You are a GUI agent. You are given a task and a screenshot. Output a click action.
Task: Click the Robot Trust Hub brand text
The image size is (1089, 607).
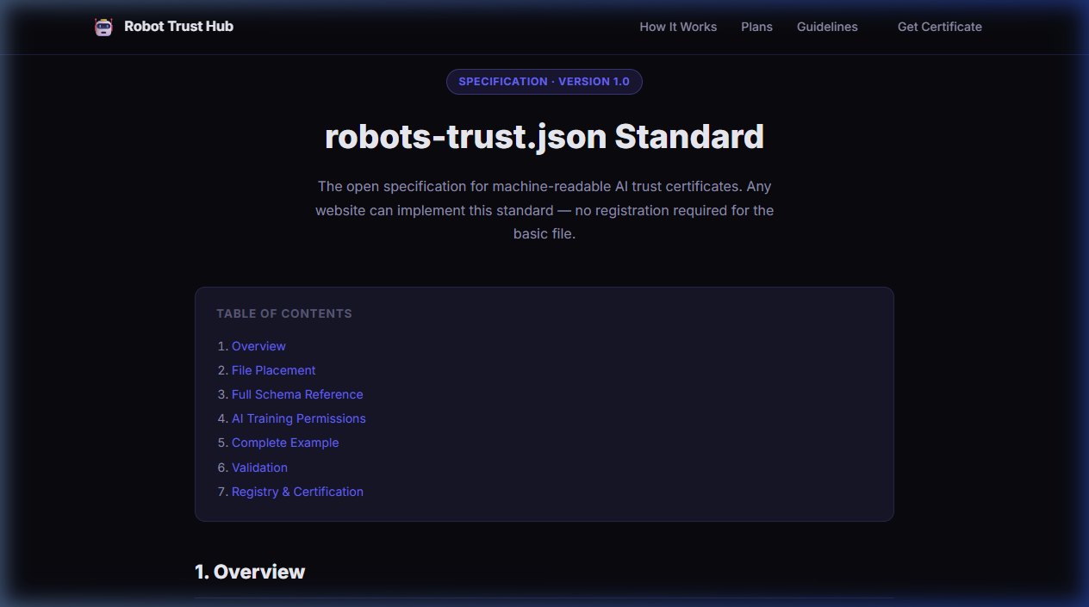[x=179, y=27]
